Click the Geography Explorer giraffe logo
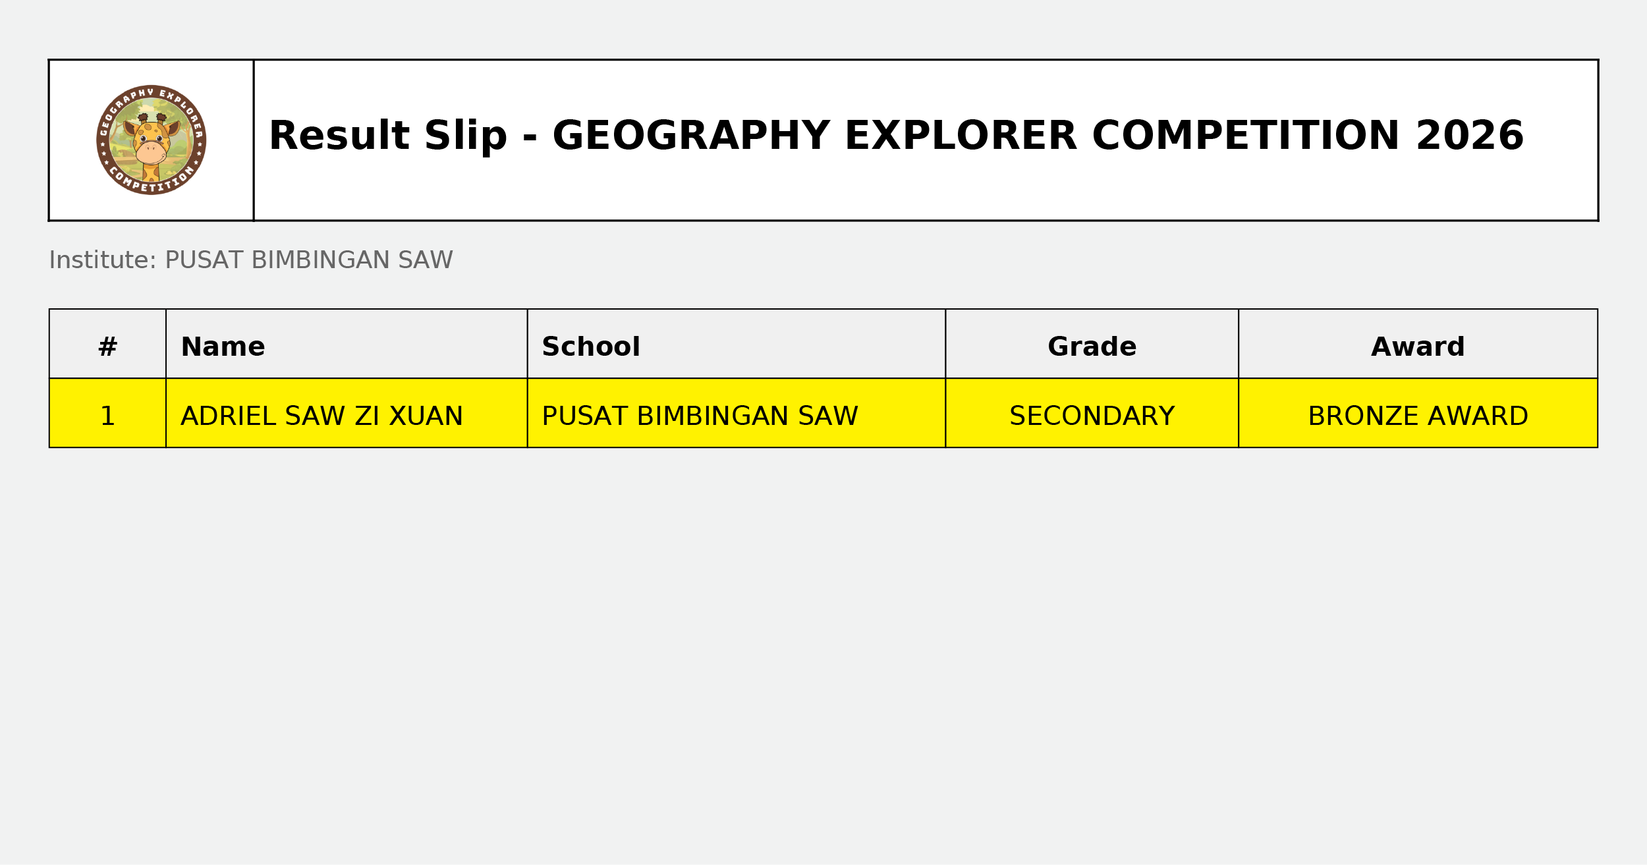 point(151,140)
